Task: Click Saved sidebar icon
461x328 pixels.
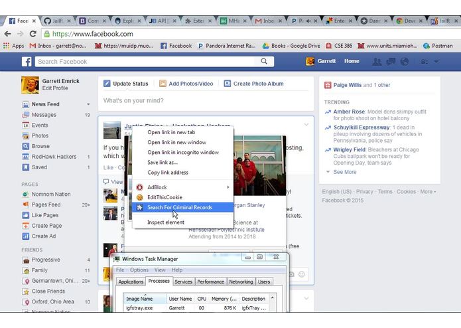Action: tap(26, 167)
